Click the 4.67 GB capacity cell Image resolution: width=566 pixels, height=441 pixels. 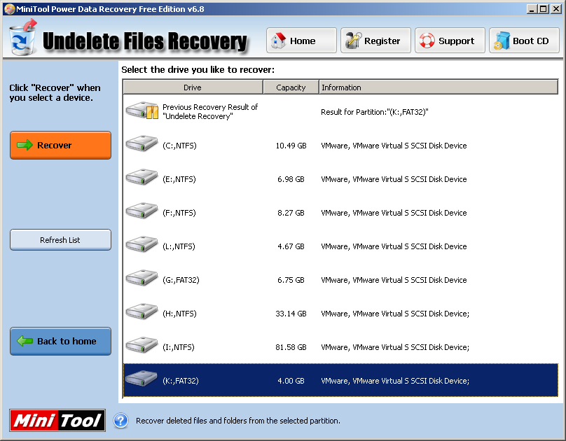(x=291, y=246)
